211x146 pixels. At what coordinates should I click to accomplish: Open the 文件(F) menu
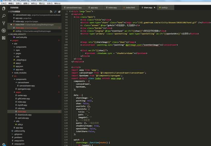4,3
